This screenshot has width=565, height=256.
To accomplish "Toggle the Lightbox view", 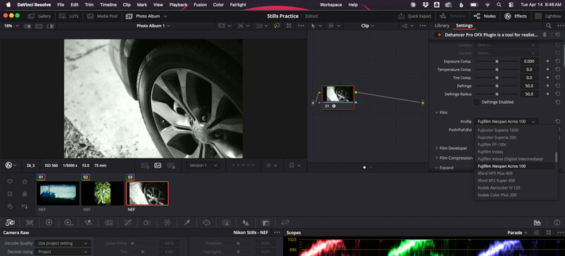I will pyautogui.click(x=549, y=16).
